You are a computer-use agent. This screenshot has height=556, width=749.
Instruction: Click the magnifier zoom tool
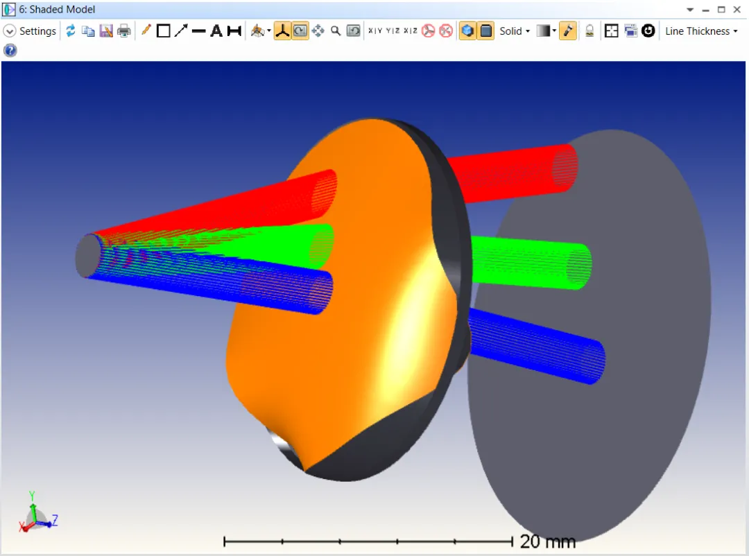pyautogui.click(x=336, y=31)
